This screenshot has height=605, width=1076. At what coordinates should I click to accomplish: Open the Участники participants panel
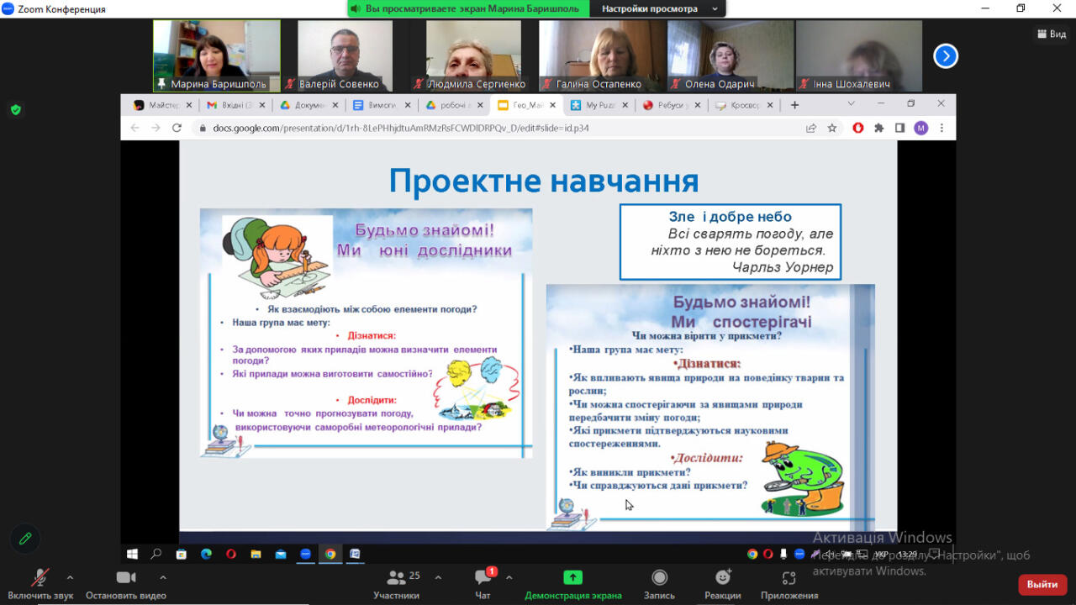coord(397,584)
